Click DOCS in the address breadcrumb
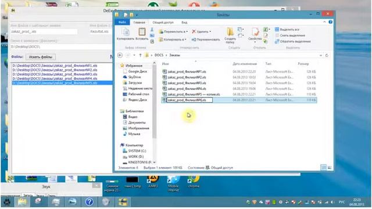The height and width of the screenshot is (209, 372). coord(159,55)
